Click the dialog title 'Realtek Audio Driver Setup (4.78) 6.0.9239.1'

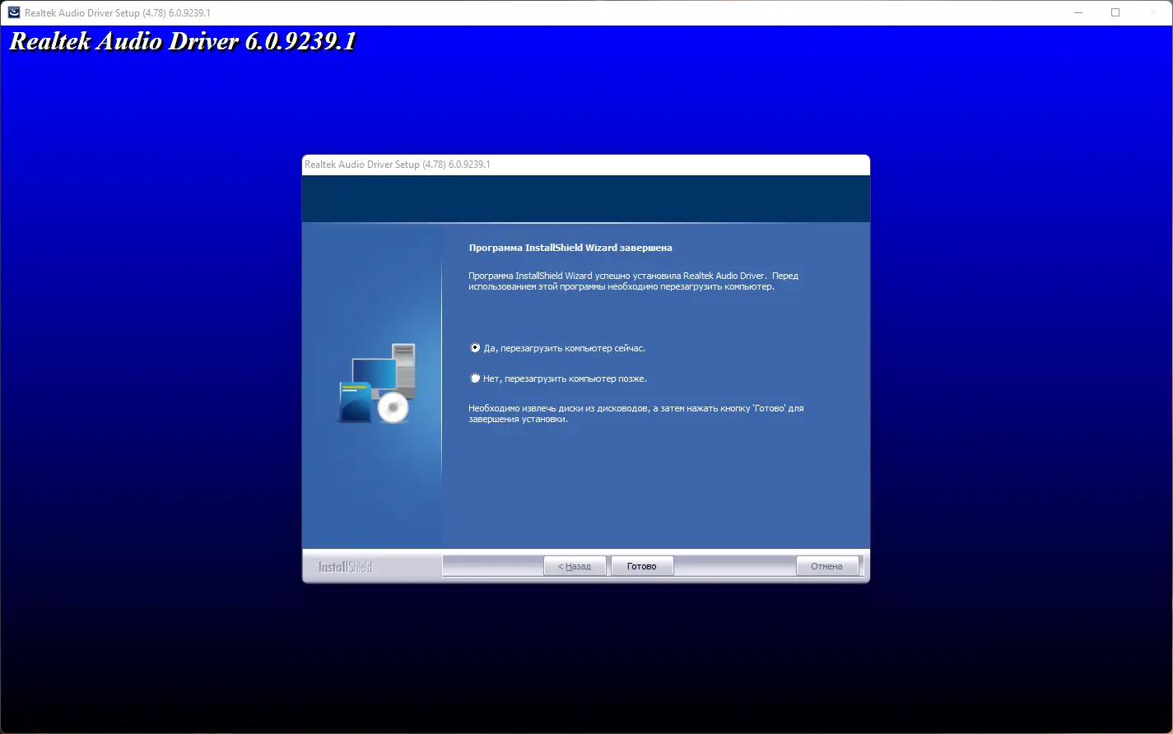[398, 165]
